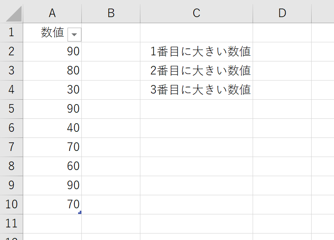
Task: Click the table resize handle below A10
Action: [x=80, y=212]
